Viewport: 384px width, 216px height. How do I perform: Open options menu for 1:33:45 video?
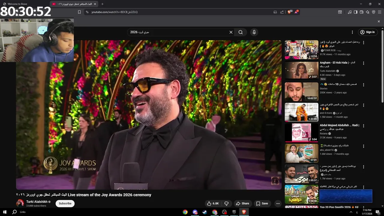tap(364, 105)
